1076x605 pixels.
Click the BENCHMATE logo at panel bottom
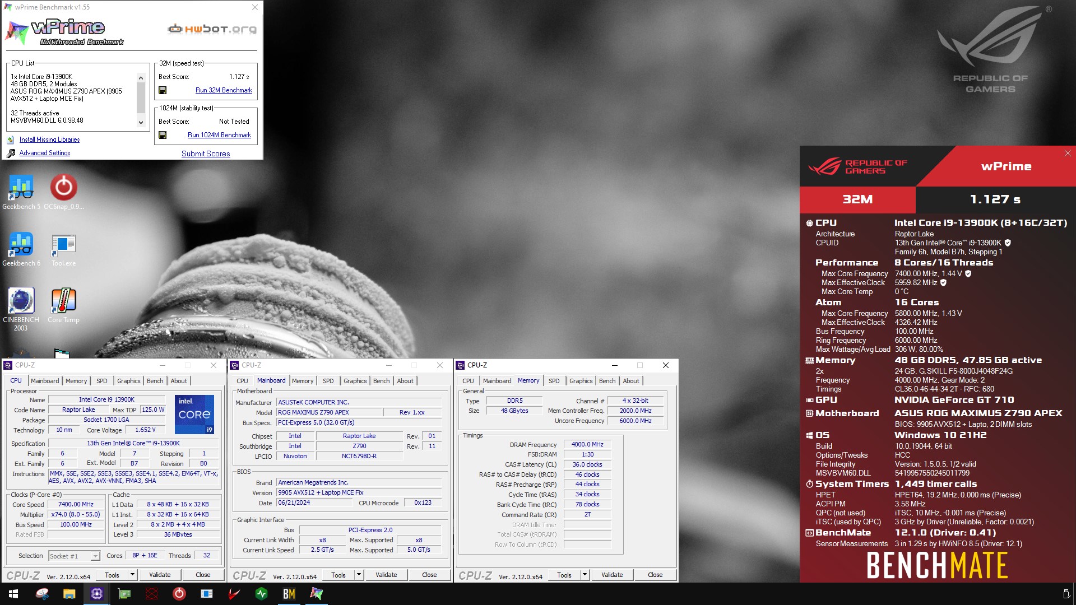937,565
